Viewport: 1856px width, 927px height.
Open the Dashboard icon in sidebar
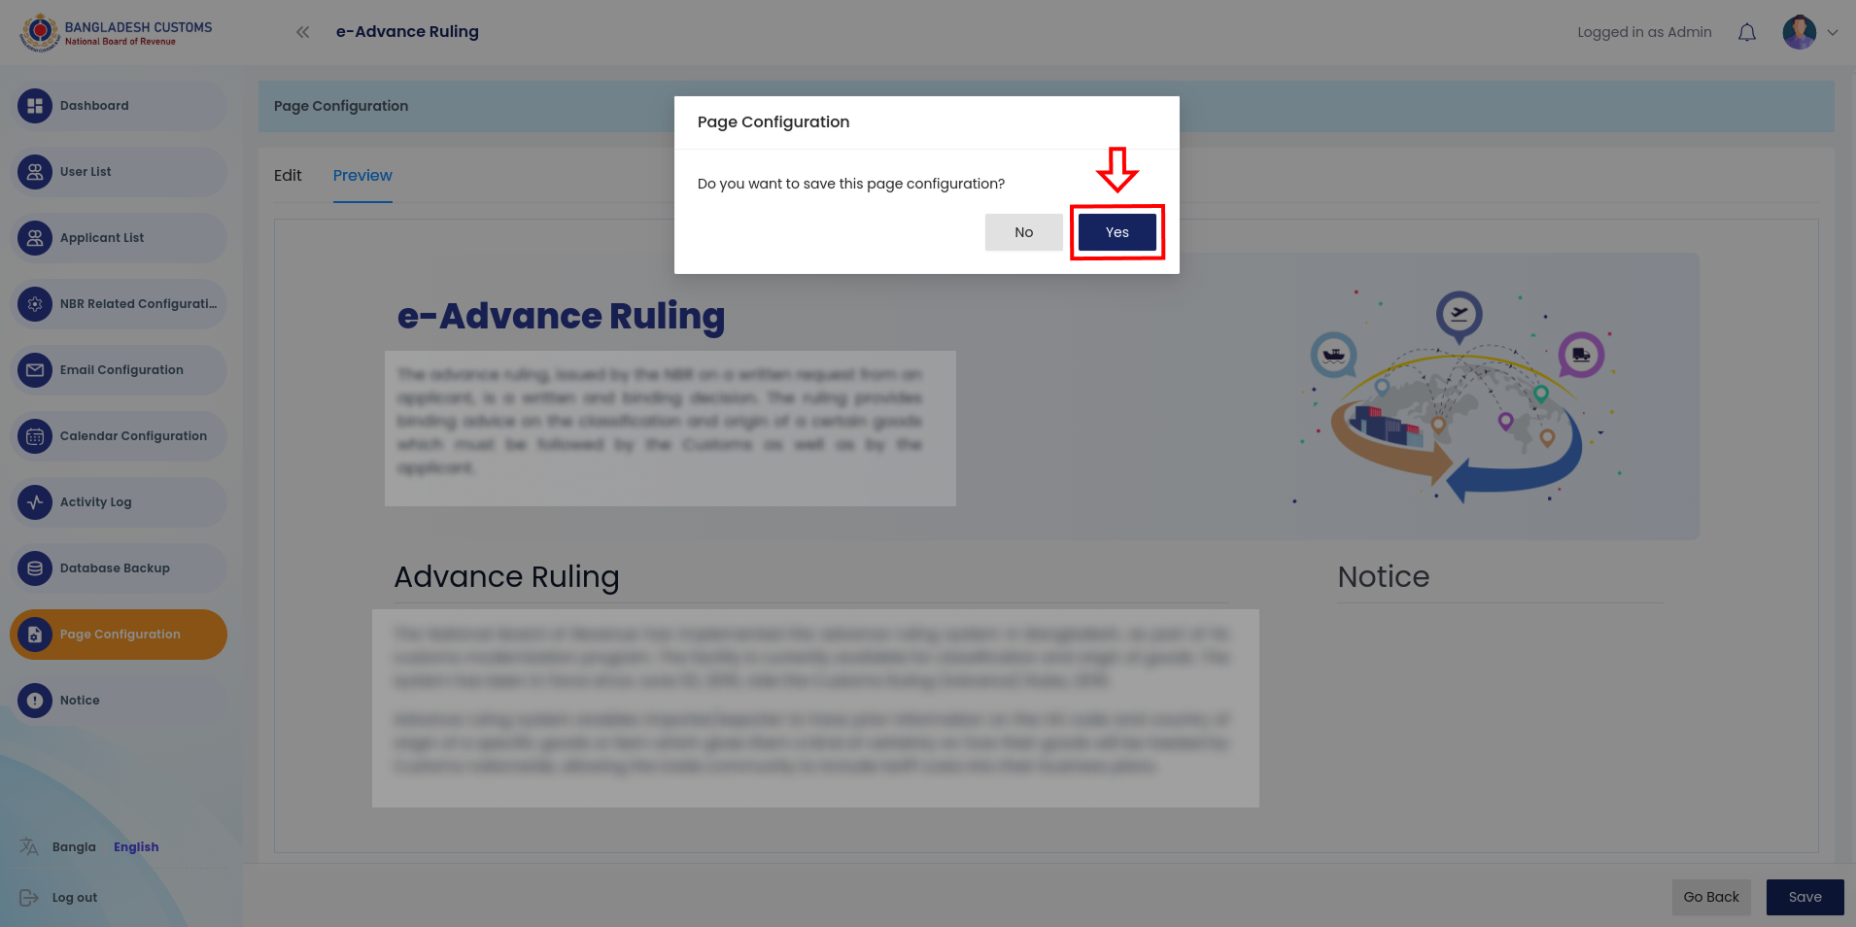[35, 106]
